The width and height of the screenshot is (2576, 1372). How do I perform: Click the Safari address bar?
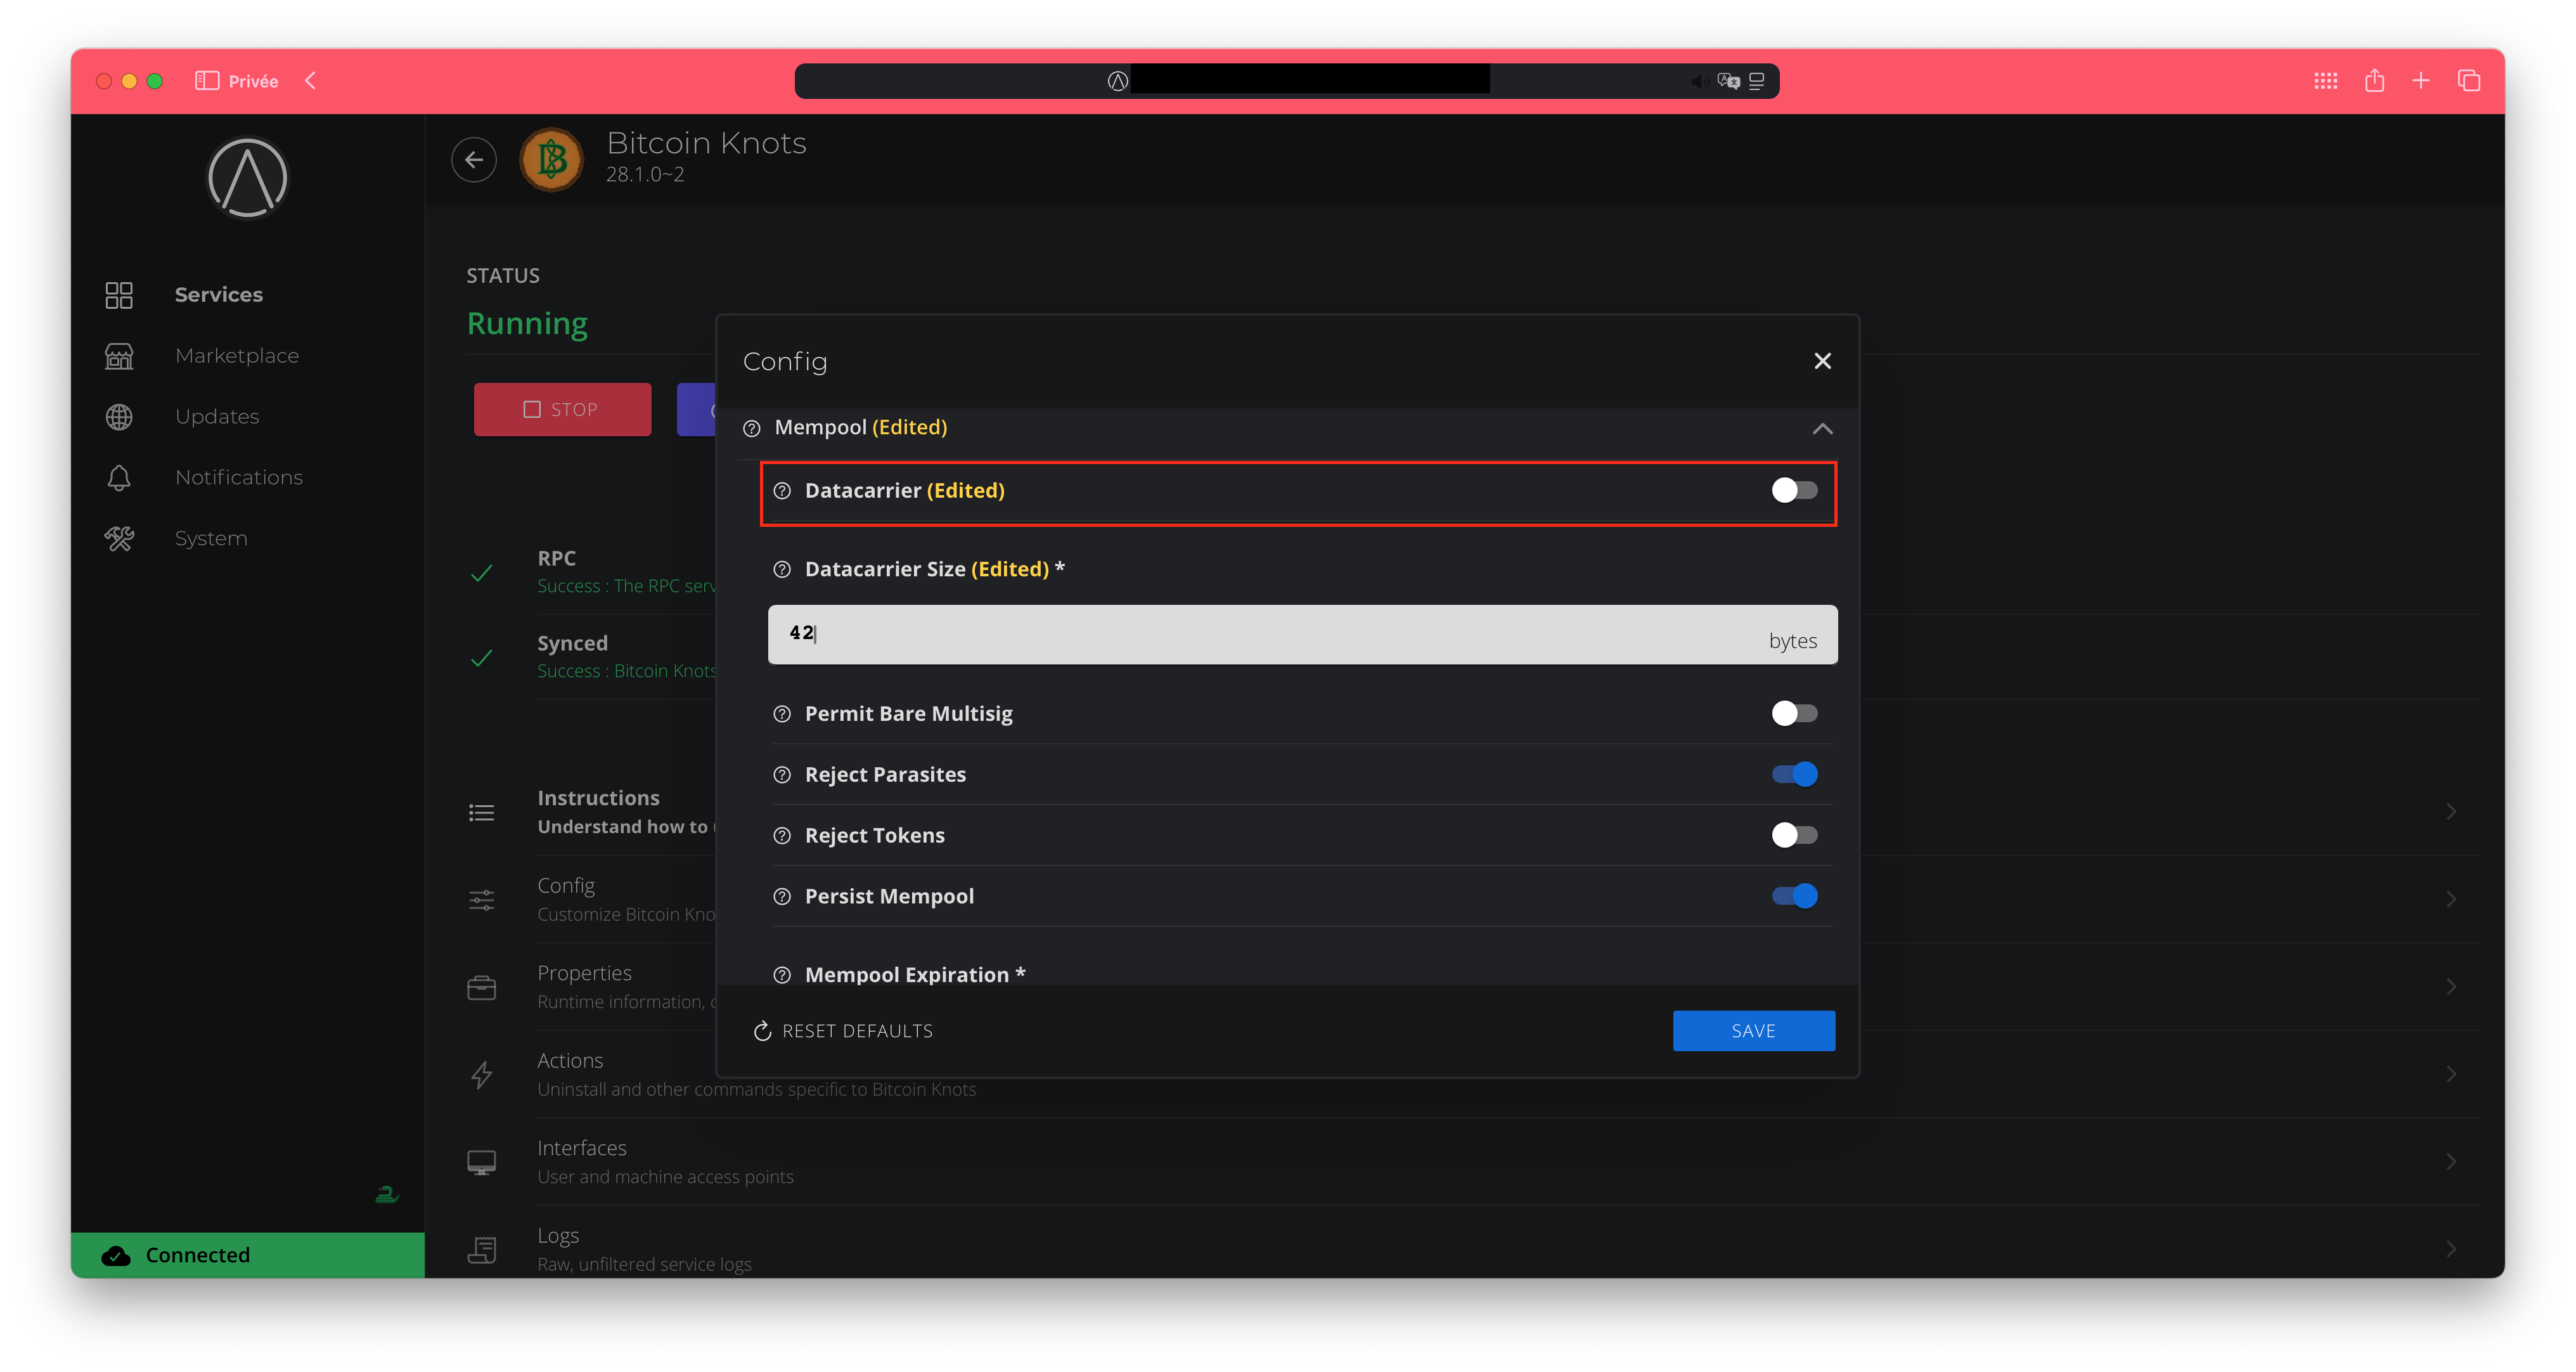tap(1286, 81)
